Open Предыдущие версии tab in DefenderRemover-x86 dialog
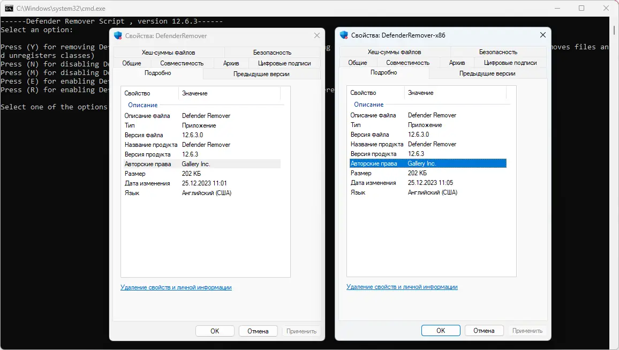This screenshot has width=619, height=350. click(487, 73)
